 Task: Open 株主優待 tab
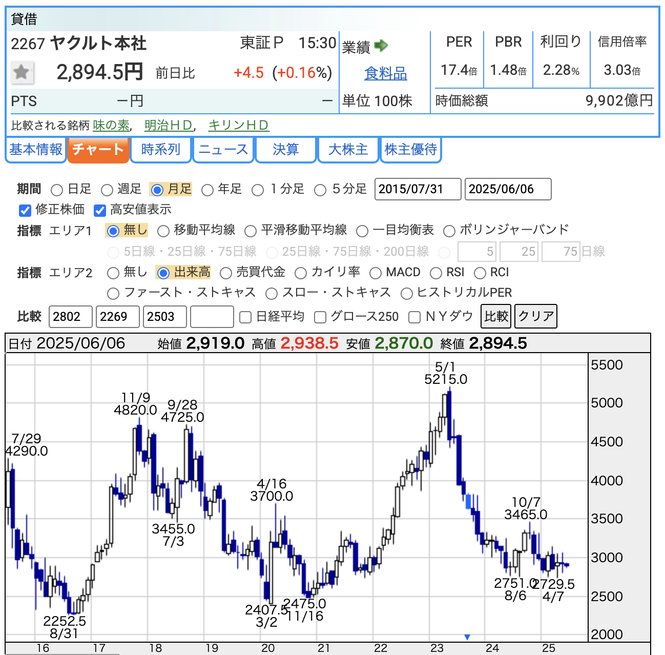coord(411,150)
